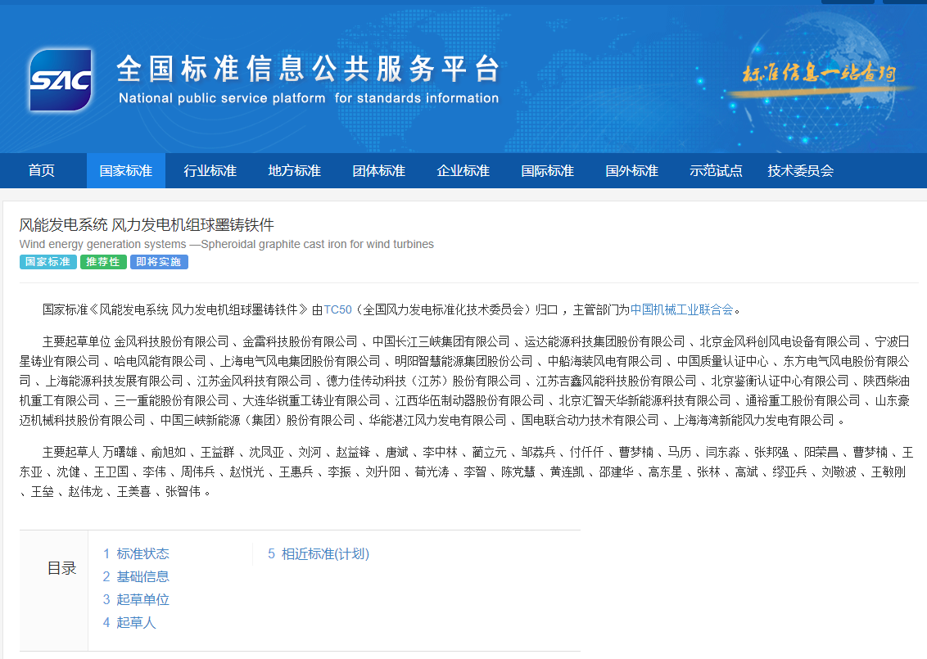Open 2 基础信息 from the 目录
The image size is (927, 659).
136,576
